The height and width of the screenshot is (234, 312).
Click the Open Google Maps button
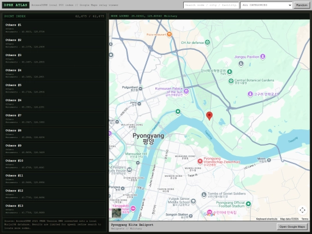(x=292, y=226)
